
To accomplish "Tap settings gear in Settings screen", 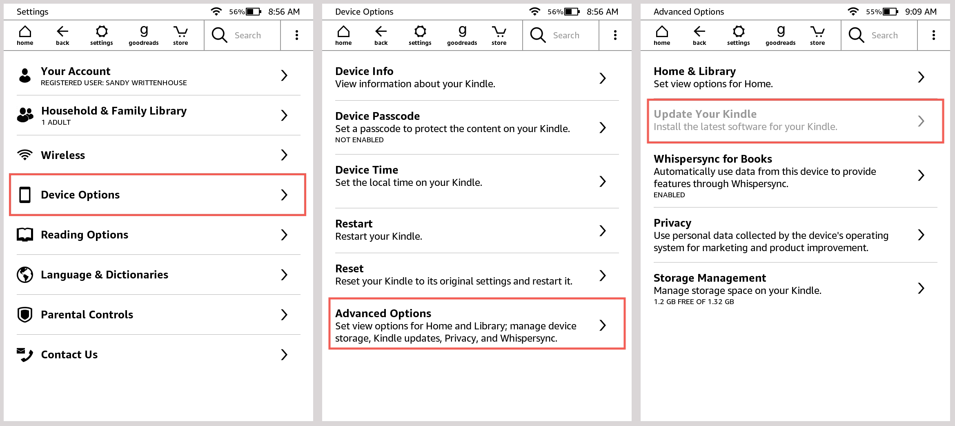I will click(102, 35).
